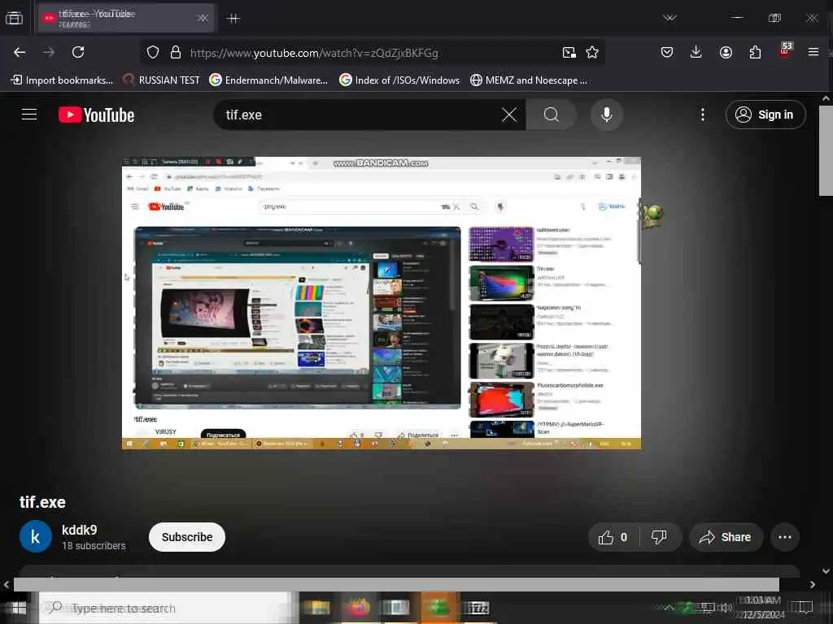Click the Sign in button
The width and height of the screenshot is (833, 624).
(x=765, y=115)
